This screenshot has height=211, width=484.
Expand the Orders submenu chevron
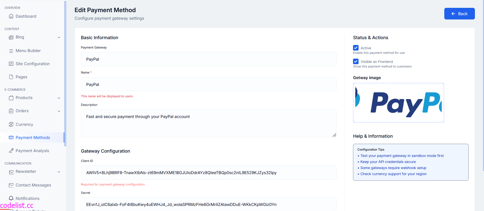point(59,111)
